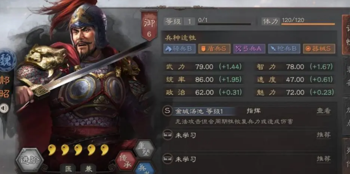The image size is (350, 174).
Task: Select the first 未学习 skill slot icon
Action: (x=167, y=135)
